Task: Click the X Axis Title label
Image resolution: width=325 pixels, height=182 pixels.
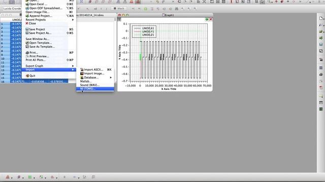Action: pyautogui.click(x=169, y=89)
